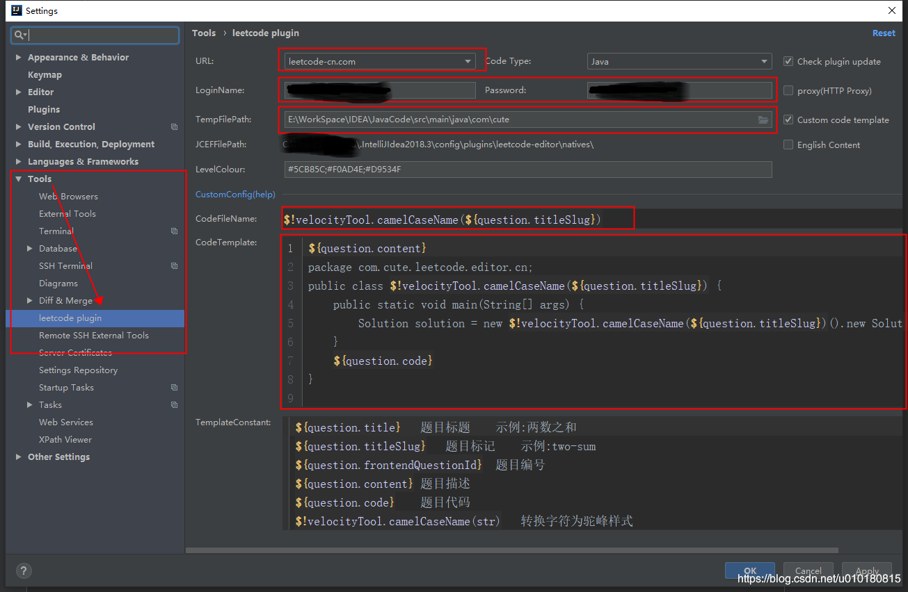
Task: Click the small icon beside Version Control
Action: (x=173, y=126)
